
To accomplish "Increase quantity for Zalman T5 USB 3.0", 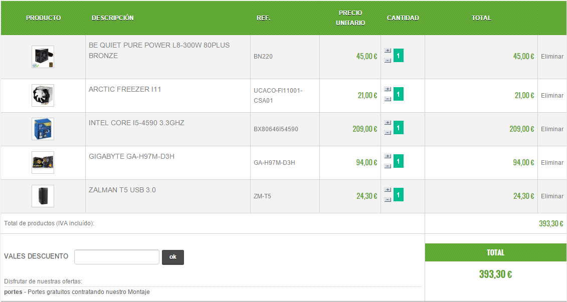I will click(388, 190).
